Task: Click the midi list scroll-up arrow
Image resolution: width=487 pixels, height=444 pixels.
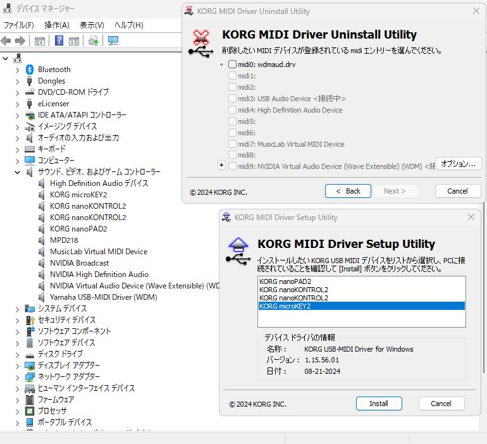Action: 221,65
